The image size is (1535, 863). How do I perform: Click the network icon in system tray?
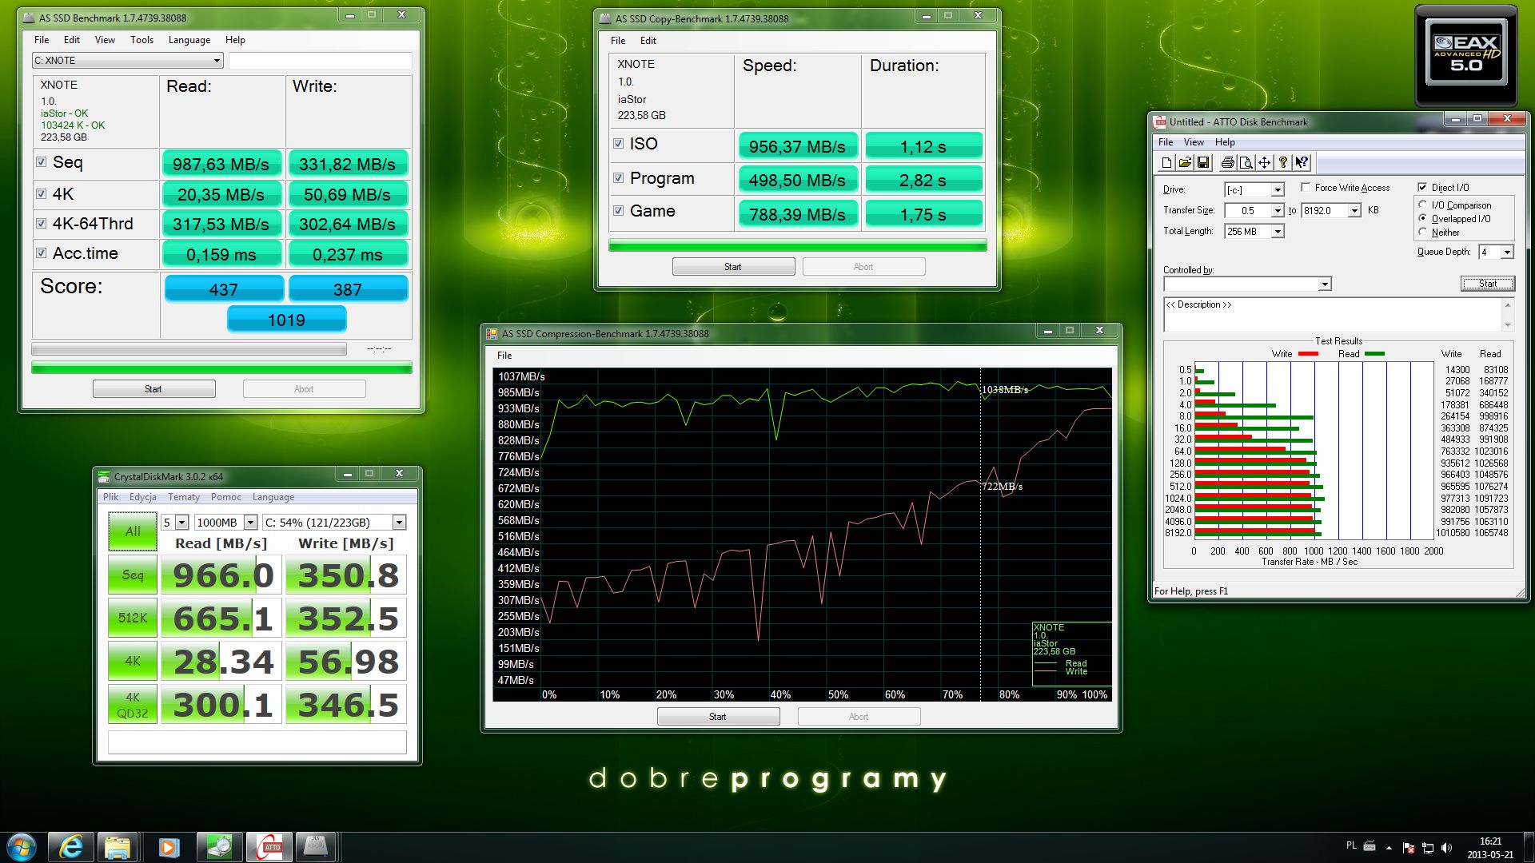tap(1428, 847)
